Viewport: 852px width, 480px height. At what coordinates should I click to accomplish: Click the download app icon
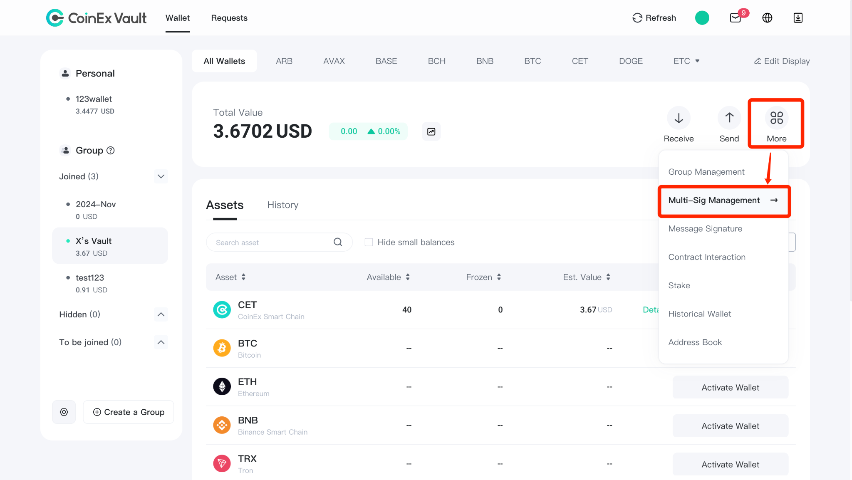click(x=798, y=18)
